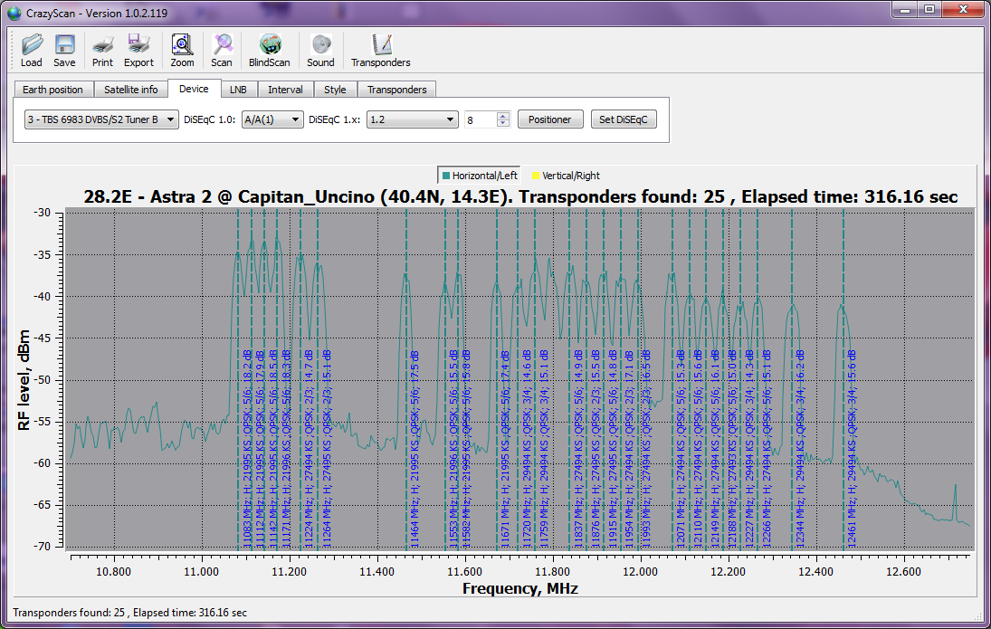Click the Set DiSEqC button

624,119
